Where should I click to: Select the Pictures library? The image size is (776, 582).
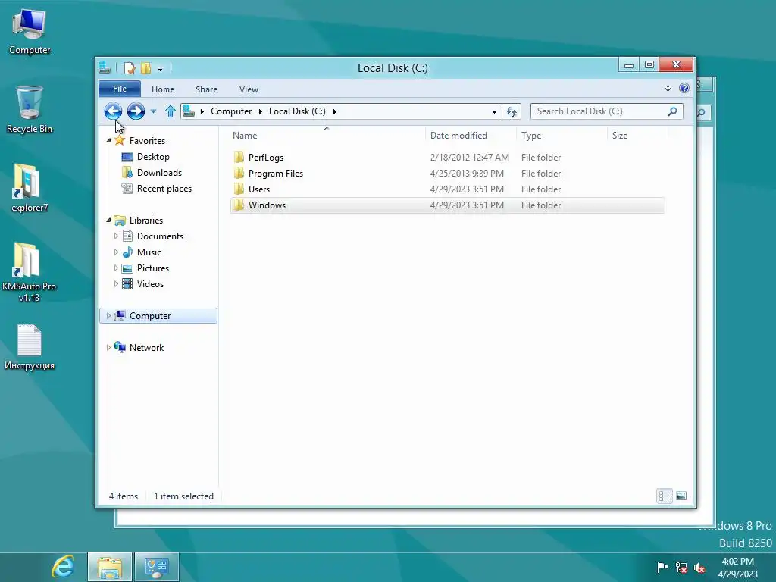tap(153, 268)
